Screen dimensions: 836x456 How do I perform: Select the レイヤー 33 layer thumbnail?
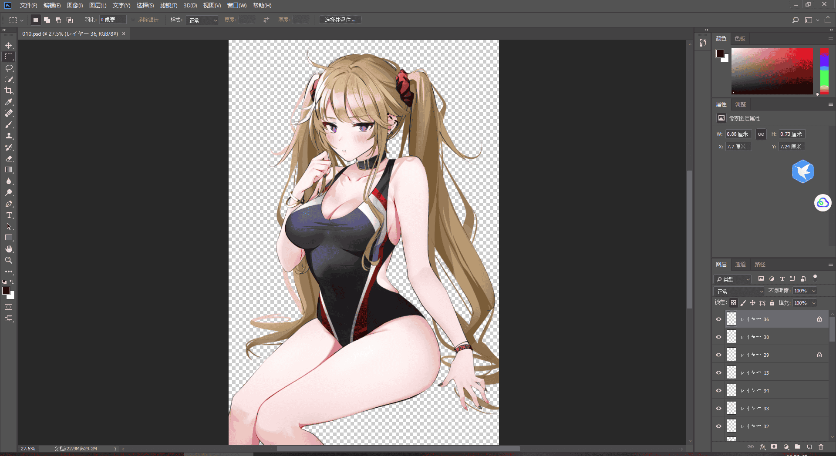pyautogui.click(x=731, y=408)
